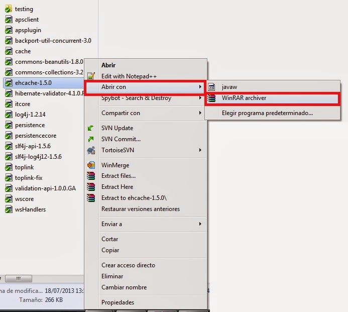Click the horizontal scrollbar thumb in file list
The width and height of the screenshot is (348, 312).
coord(19,278)
